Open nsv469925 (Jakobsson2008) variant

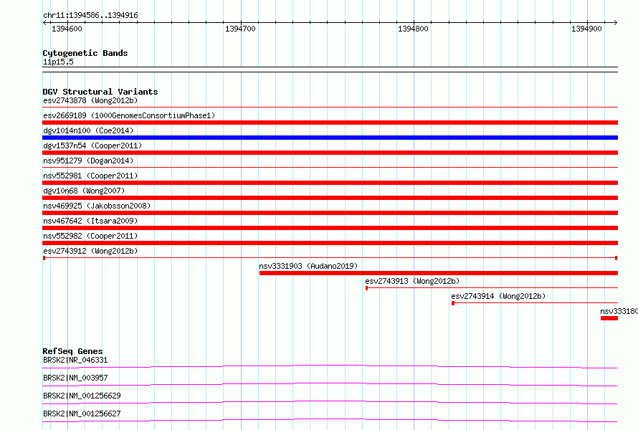[x=97, y=206]
